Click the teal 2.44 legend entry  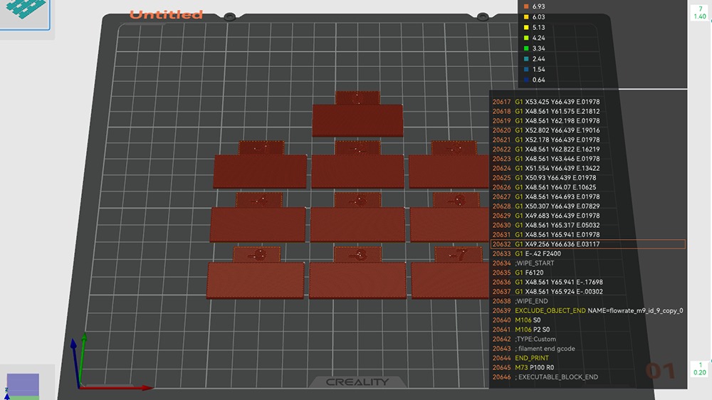(x=539, y=59)
